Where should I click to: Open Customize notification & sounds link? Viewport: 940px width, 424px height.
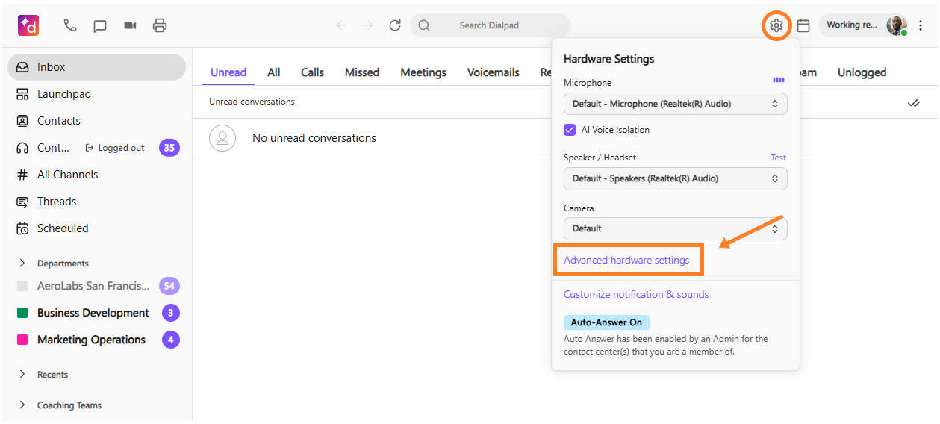point(636,294)
